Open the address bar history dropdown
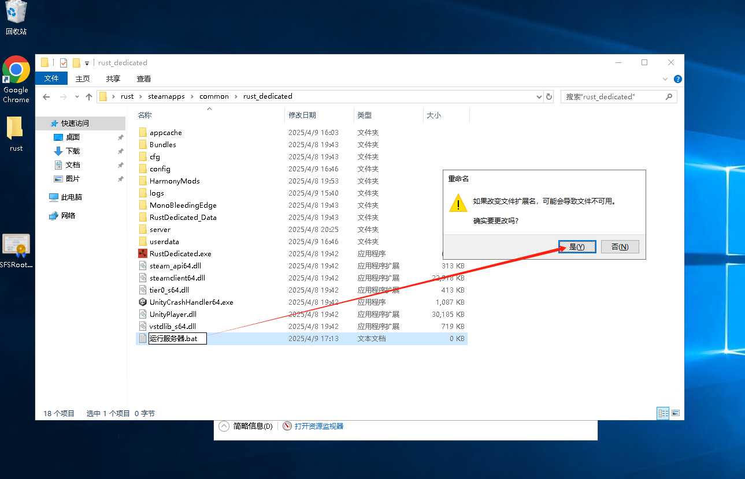The image size is (745, 479). click(539, 96)
